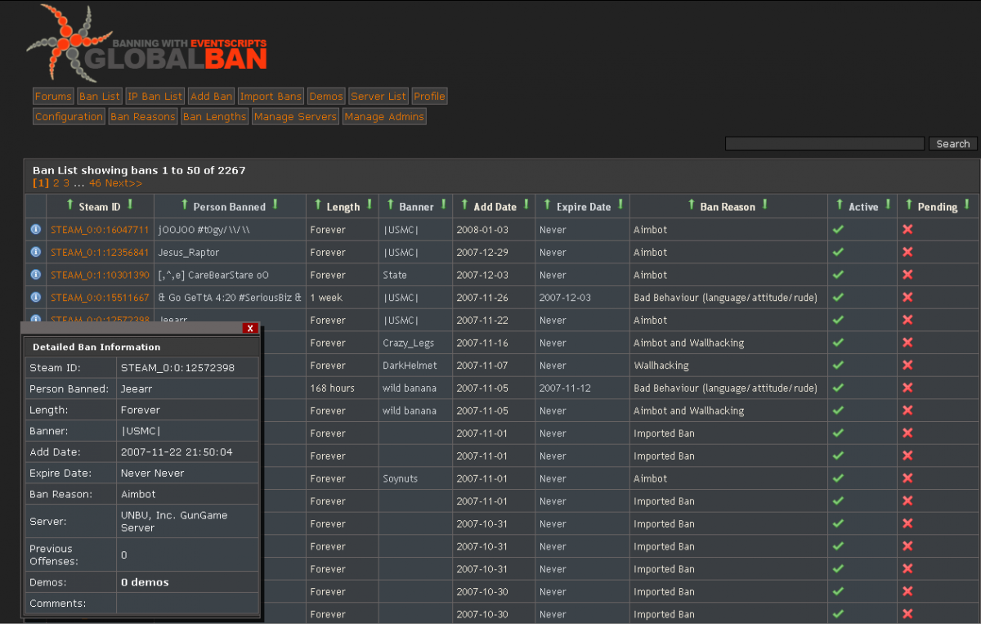The image size is (981, 624).
Task: Click the 0 demos value in popup
Action: [145, 582]
